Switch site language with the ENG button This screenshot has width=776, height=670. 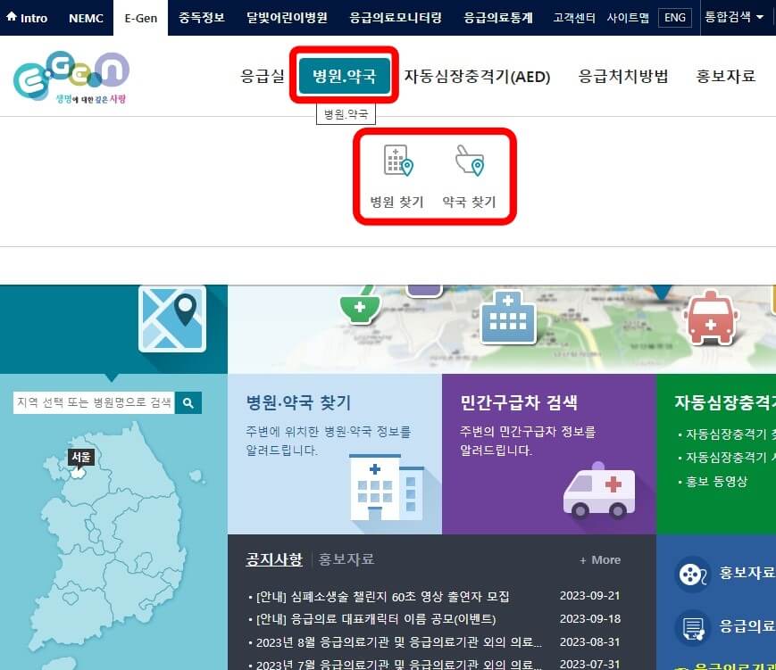675,17
